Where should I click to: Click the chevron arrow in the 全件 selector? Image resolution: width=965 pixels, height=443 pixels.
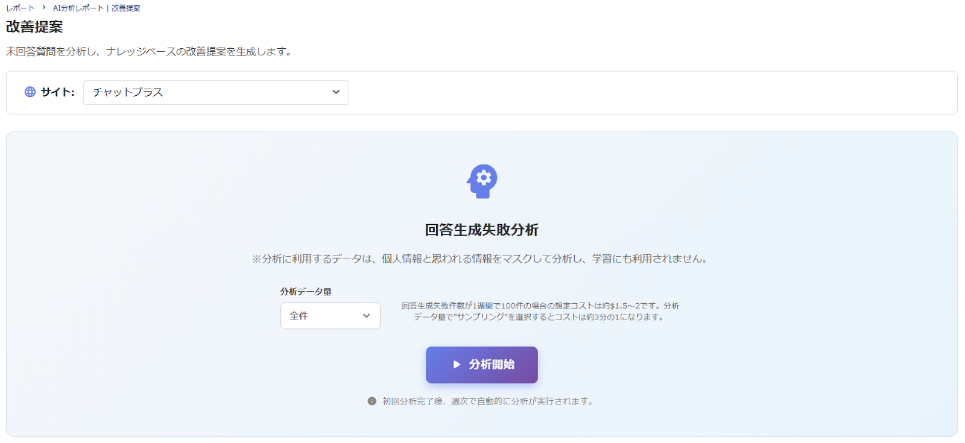coord(366,316)
